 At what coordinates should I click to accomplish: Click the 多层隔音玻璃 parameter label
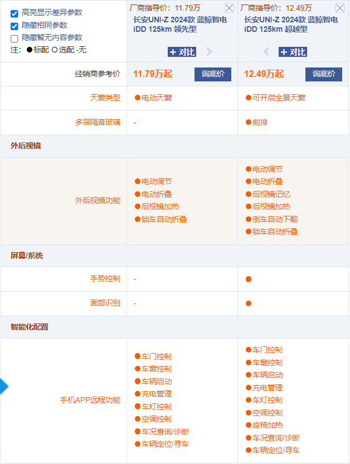click(x=98, y=122)
